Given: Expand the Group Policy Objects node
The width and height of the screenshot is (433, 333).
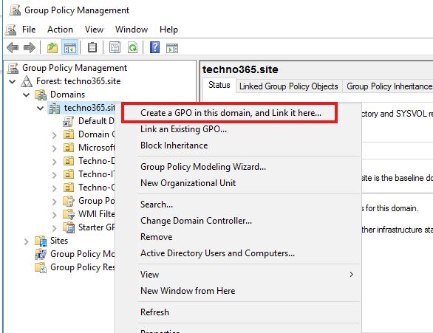Looking at the screenshot, I should click(x=55, y=202).
